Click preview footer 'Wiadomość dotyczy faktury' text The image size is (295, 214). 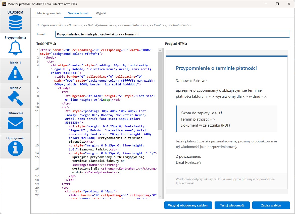[x=225, y=181]
